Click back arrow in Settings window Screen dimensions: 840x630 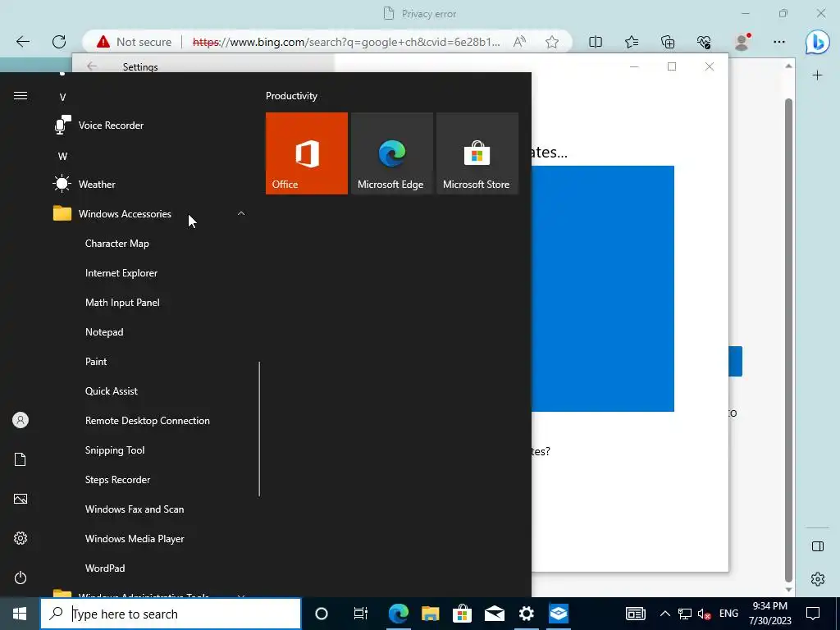point(92,66)
